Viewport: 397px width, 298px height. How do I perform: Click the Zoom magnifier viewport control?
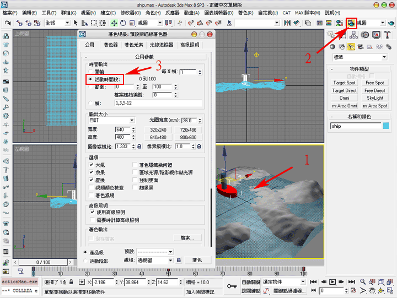point(363,282)
